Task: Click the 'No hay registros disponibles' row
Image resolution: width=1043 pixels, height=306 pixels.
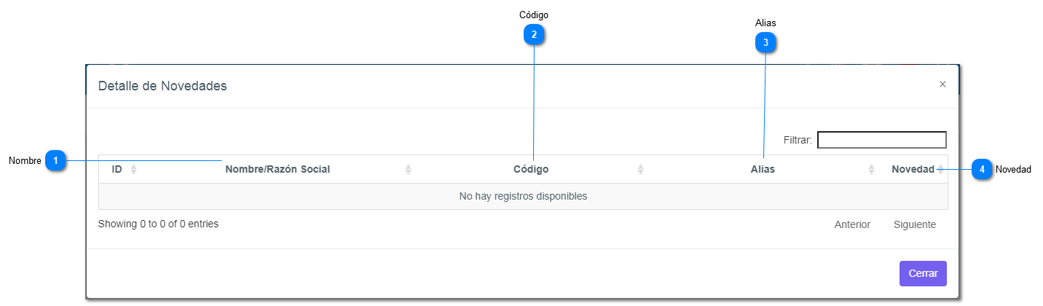Action: [x=523, y=196]
